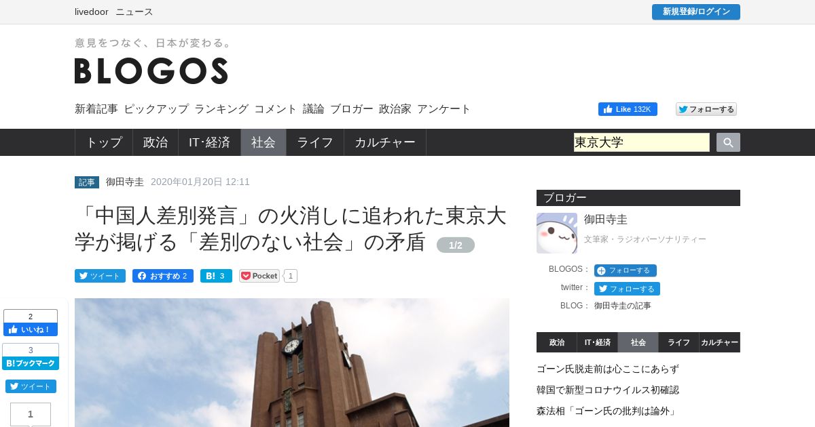
Task: Open アンケート menu link
Action: pos(444,108)
